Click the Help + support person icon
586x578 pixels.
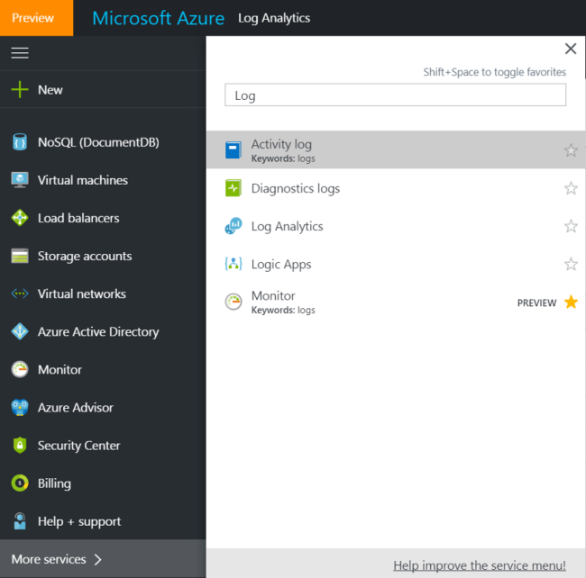pos(20,521)
